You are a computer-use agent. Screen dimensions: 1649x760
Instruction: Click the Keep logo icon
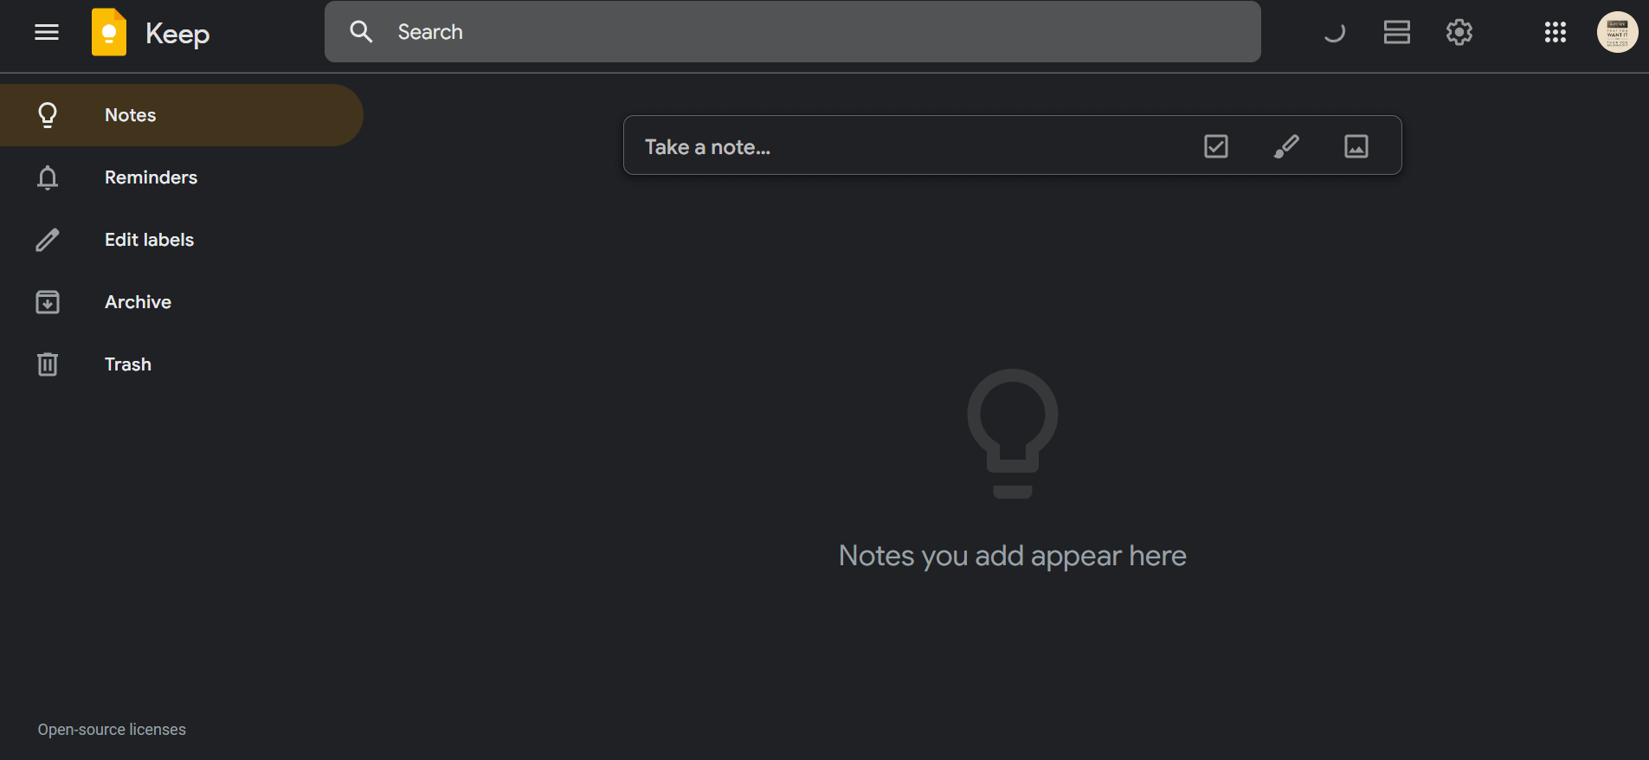coord(109,32)
